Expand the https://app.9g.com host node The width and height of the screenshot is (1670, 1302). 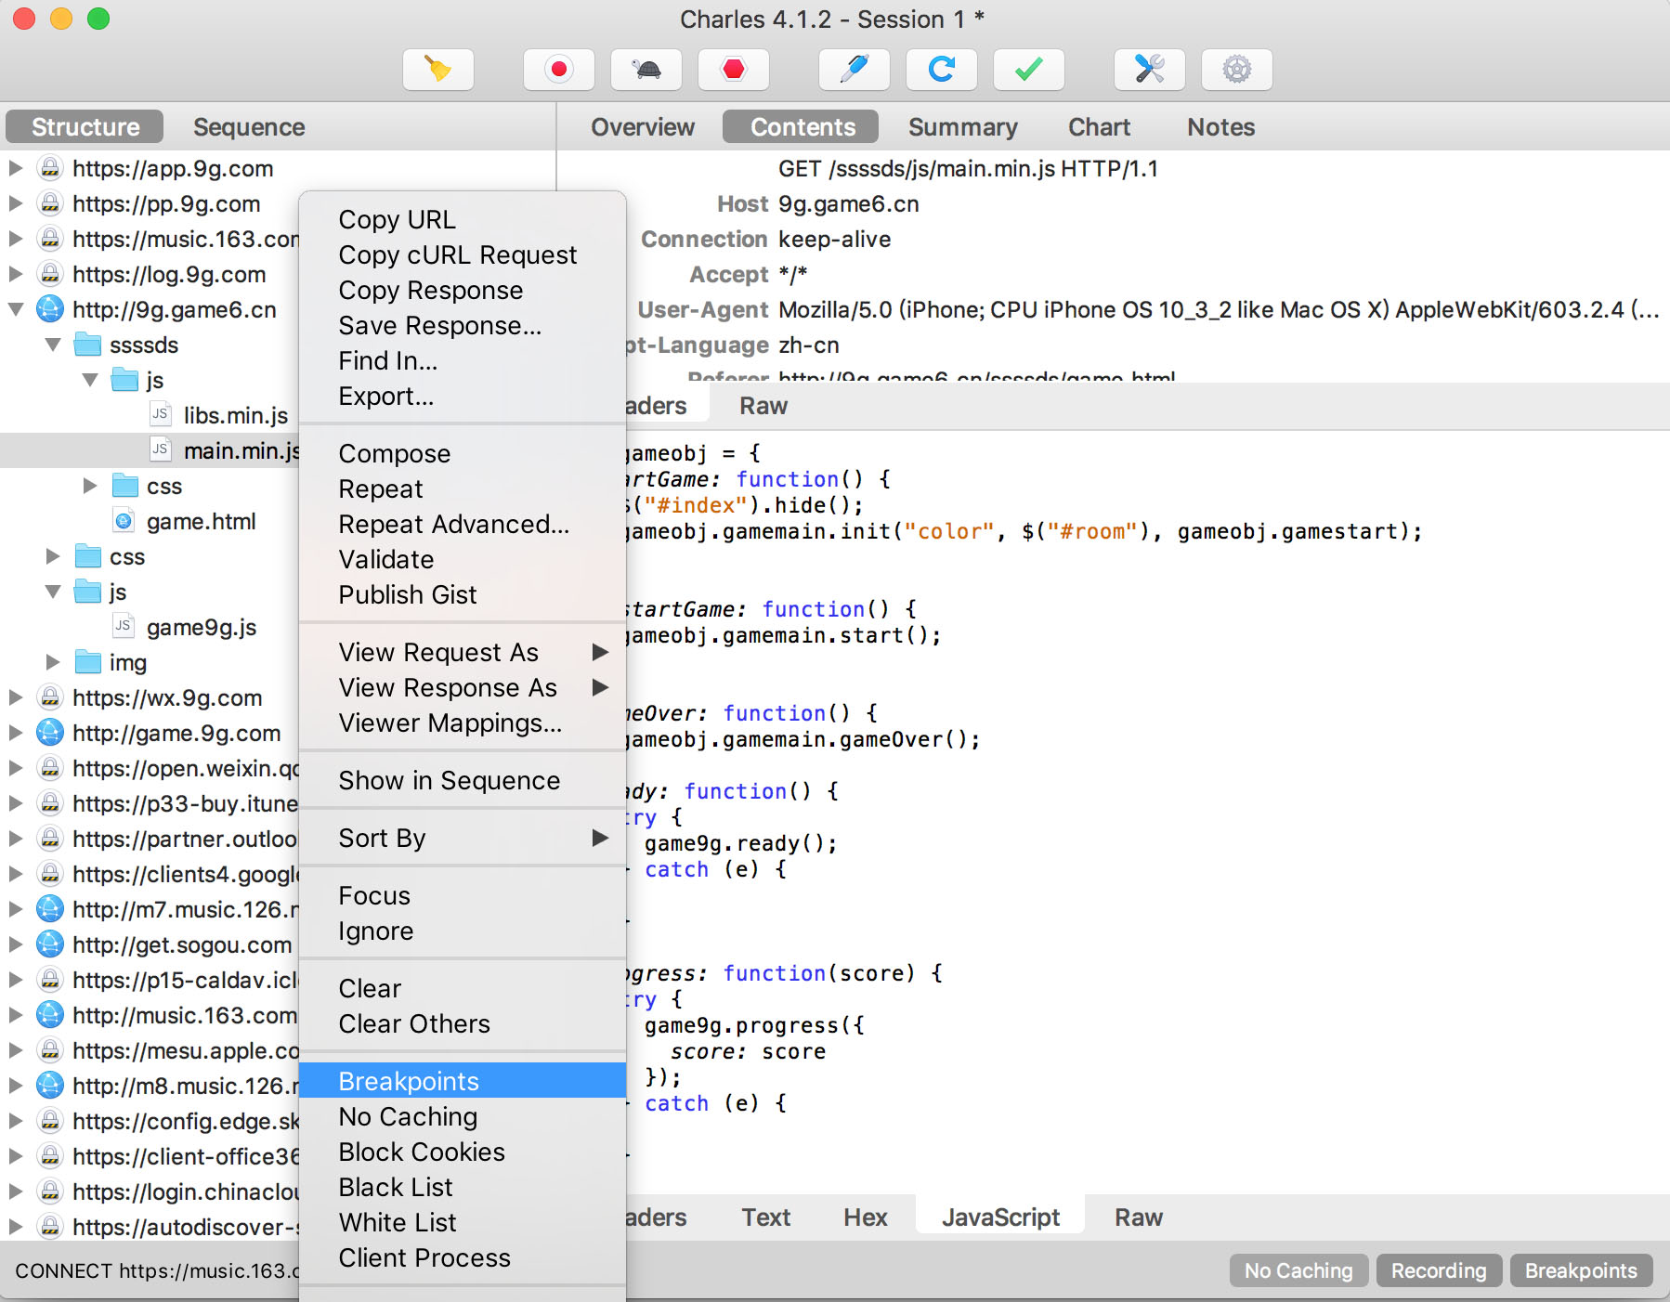16,168
